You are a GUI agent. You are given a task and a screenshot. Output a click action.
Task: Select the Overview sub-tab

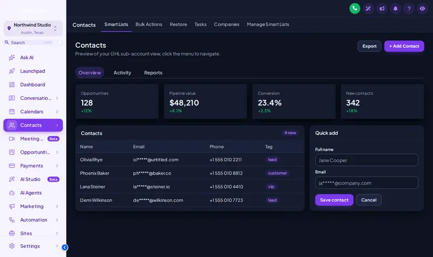89,73
